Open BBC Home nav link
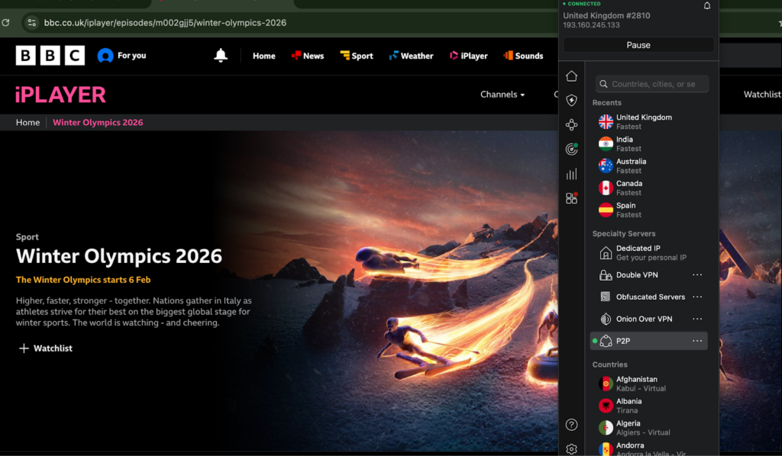The height and width of the screenshot is (456, 782). coord(263,56)
